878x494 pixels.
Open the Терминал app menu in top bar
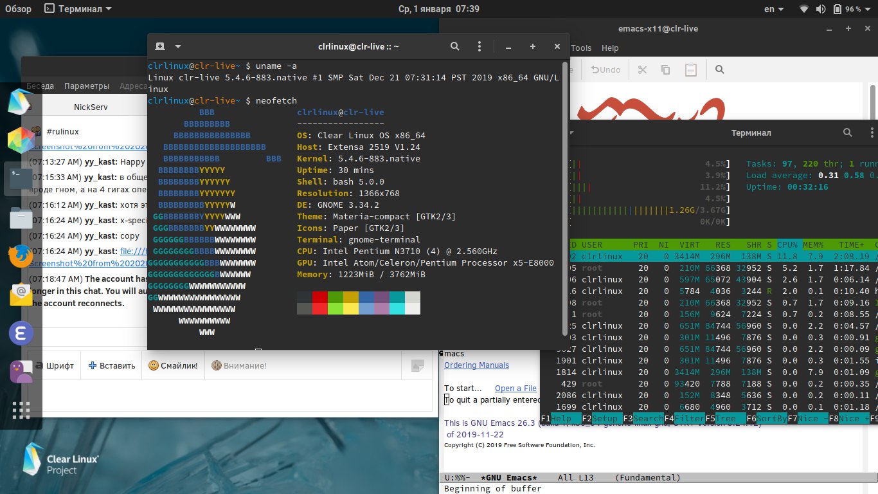tap(78, 9)
